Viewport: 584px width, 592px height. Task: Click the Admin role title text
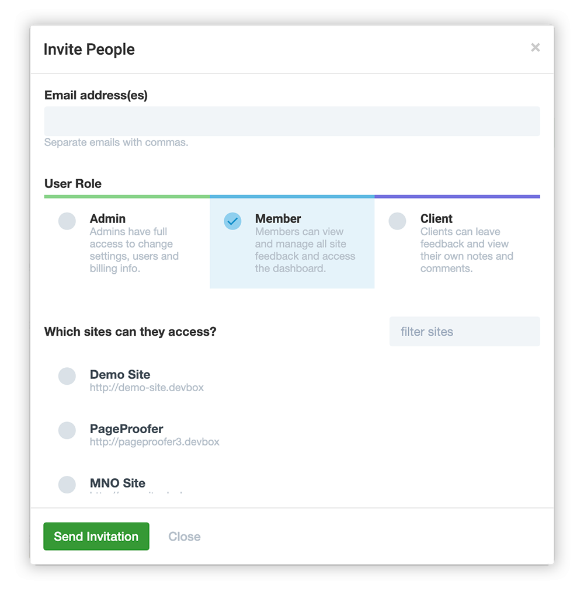107,219
